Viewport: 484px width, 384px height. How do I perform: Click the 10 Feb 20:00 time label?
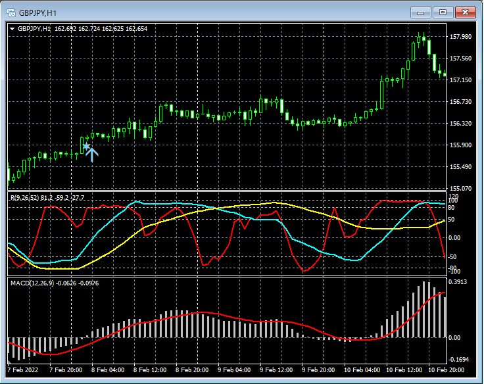tap(446, 370)
